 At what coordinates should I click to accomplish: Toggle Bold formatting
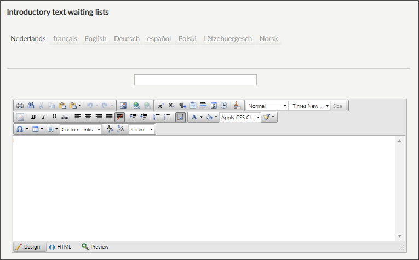pos(33,117)
